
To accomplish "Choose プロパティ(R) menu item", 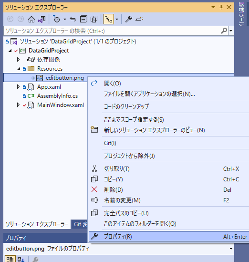I will (169, 236).
